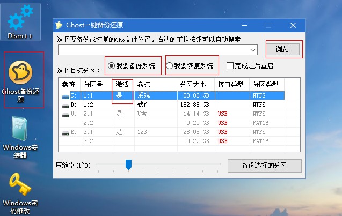Select partition row 1:1
The image size is (342, 216).
tap(172, 95)
